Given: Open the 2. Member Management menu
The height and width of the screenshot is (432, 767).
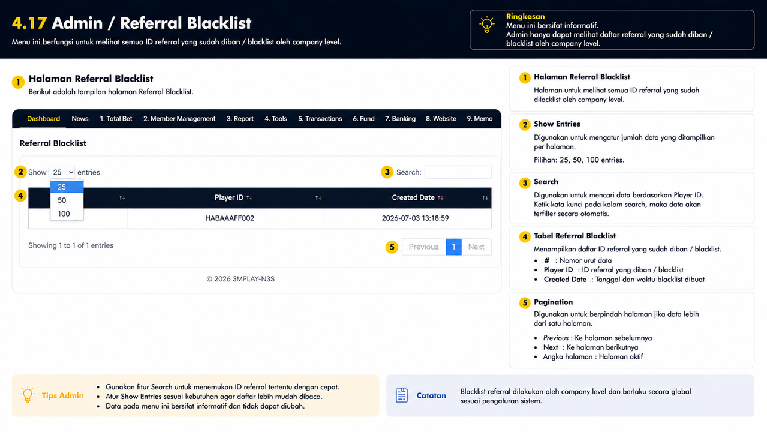Looking at the screenshot, I should coord(179,119).
